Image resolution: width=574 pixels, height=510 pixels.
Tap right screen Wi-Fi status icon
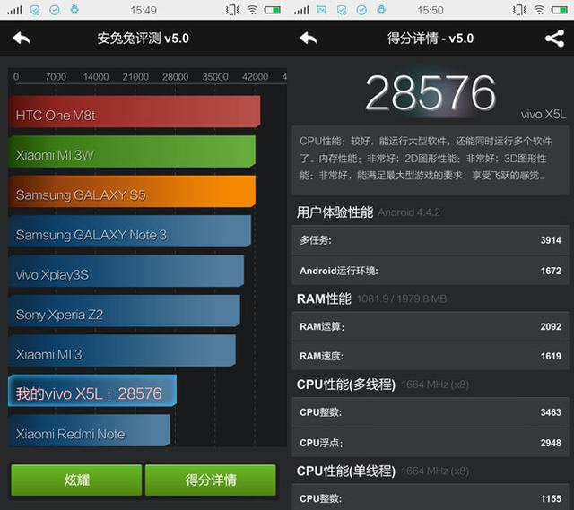tap(539, 10)
